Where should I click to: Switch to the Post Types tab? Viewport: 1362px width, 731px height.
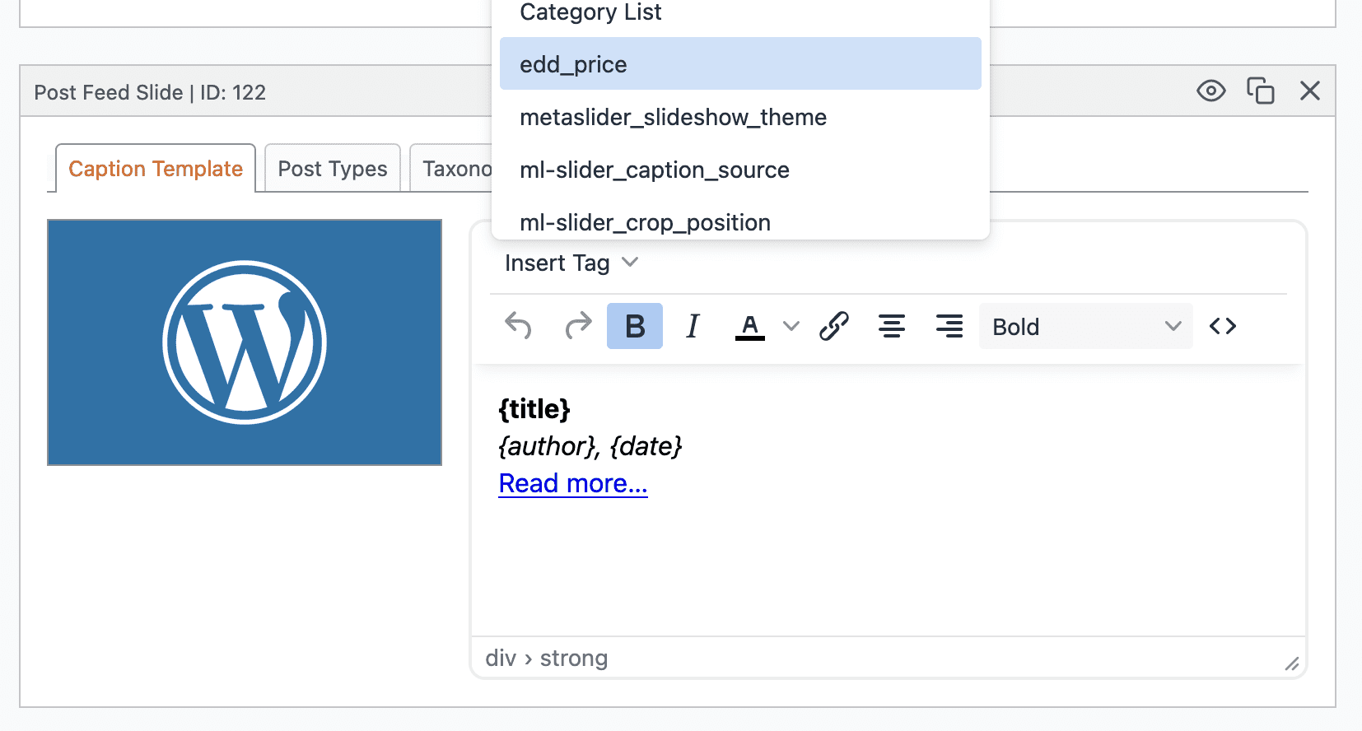point(332,169)
